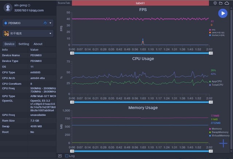Click the user avatar icon
Viewport: 233px width, 159px height.
(7, 8)
